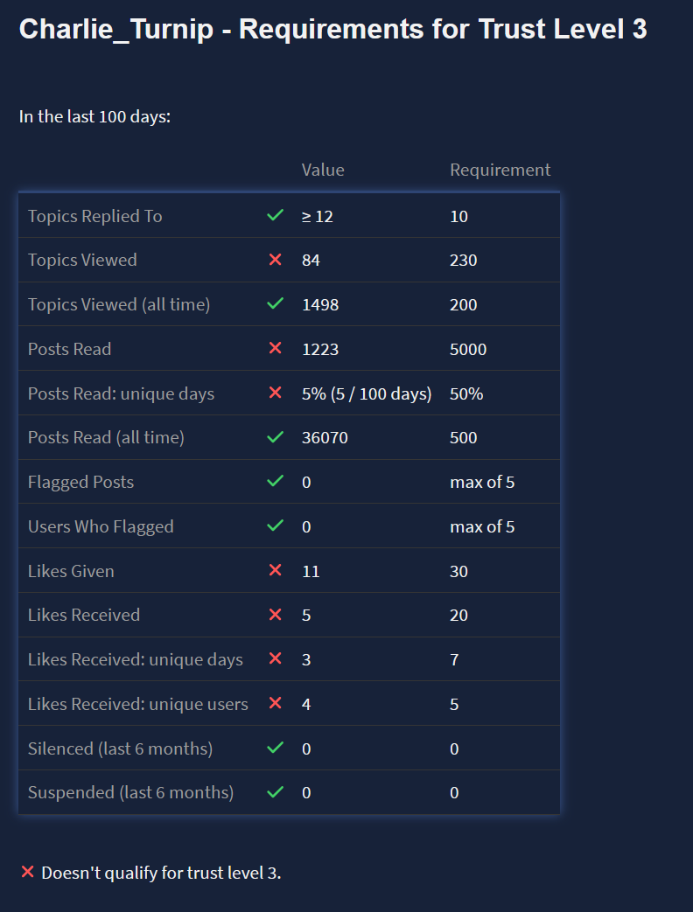Image resolution: width=693 pixels, height=912 pixels.
Task: Click red X before Doesn't qualify message
Action: tap(27, 872)
